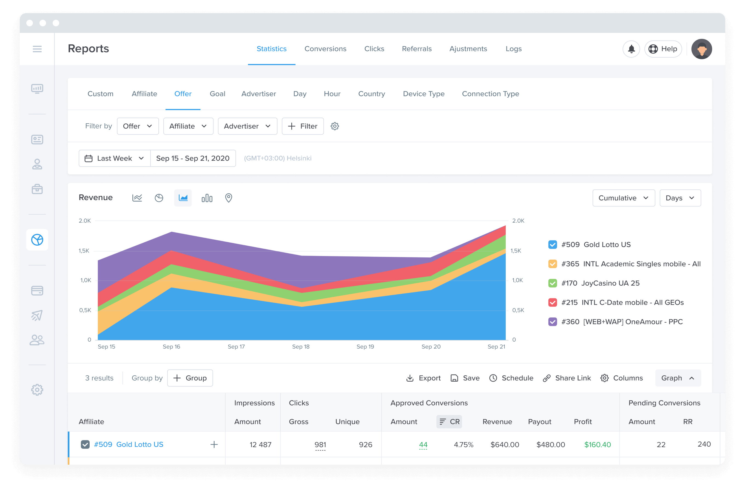Toggle the #170 JoyCasino UA 25 legend checkbox
Viewport: 745px width, 491px height.
click(x=552, y=283)
